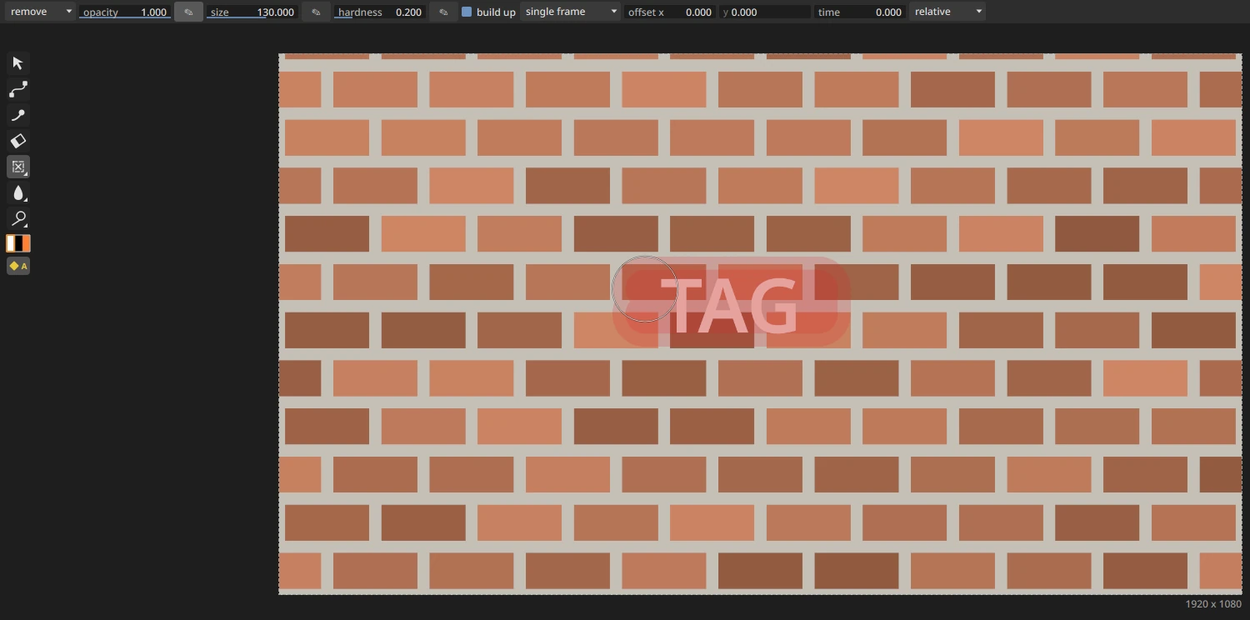The image size is (1250, 620).
Task: Open the single frame dropdown
Action: coord(571,12)
